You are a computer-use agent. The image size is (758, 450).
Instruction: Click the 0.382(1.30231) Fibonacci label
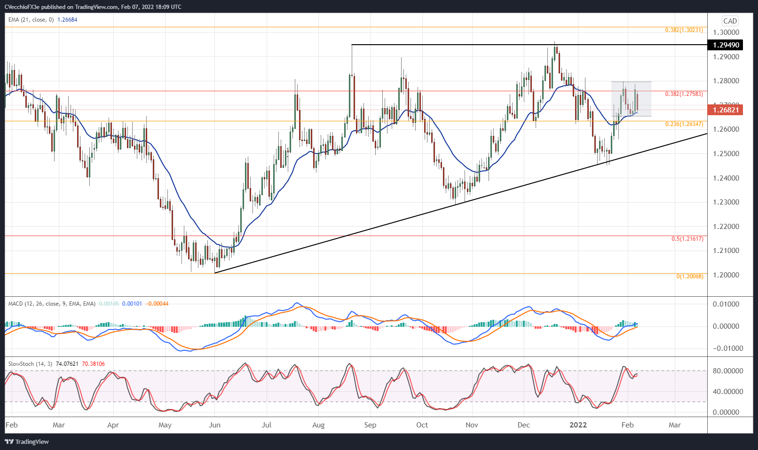684,30
